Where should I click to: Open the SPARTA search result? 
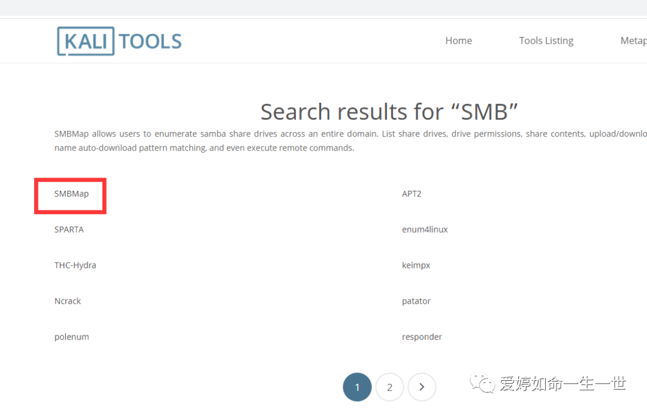point(69,230)
